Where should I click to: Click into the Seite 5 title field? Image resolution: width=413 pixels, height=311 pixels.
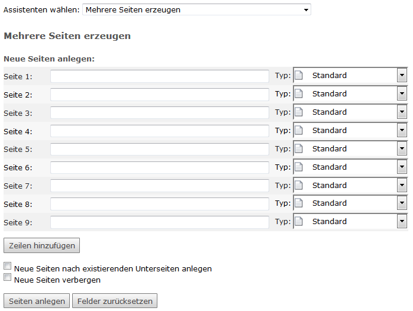tap(159, 150)
